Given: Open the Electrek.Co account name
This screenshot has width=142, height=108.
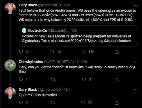Looking at the screenshot, I should click(37, 31).
